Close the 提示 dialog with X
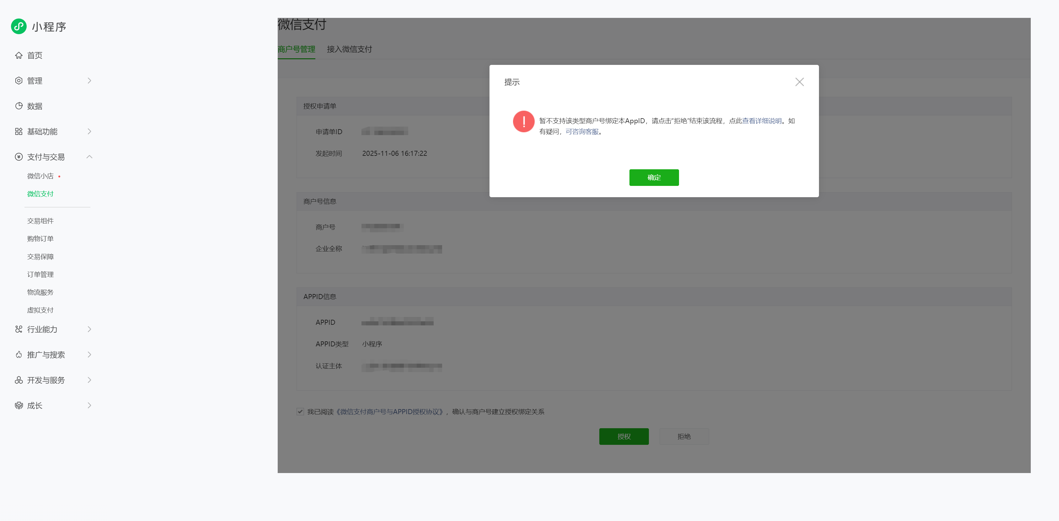Image resolution: width=1059 pixels, height=521 pixels. tap(799, 82)
